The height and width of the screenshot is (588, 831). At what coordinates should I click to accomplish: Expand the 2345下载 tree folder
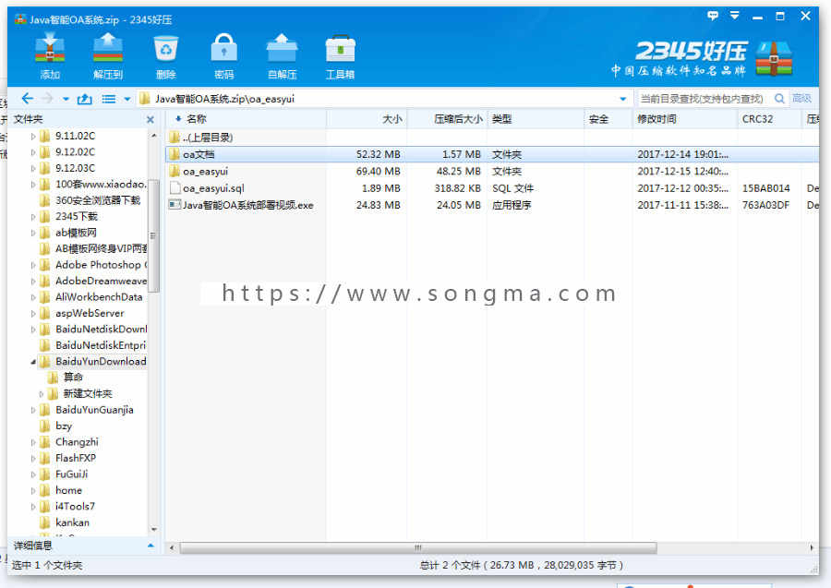(x=33, y=217)
